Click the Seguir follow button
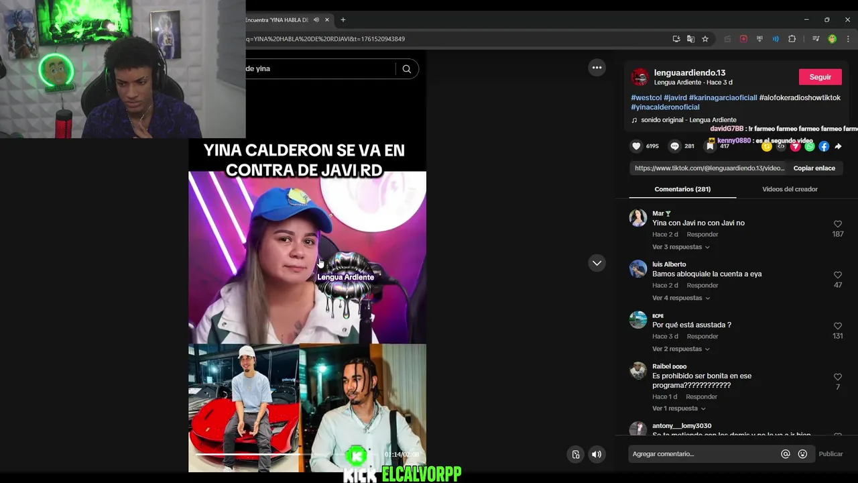Screen dimensions: 858x483 pyautogui.click(x=820, y=77)
